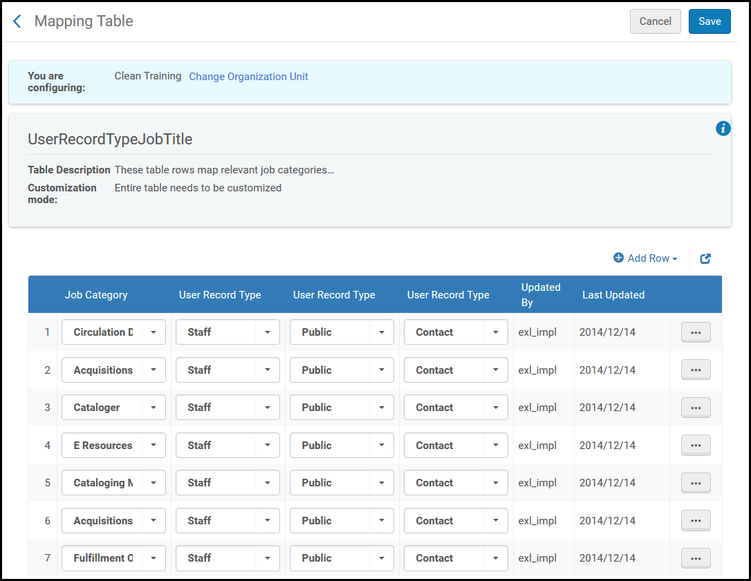
Task: Open row 2 Acquisitions job category dropdown
Action: pos(113,370)
